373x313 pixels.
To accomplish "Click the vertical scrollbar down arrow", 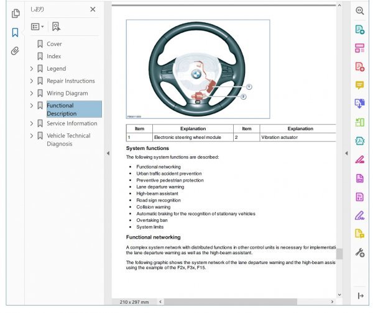I will click(339, 295).
